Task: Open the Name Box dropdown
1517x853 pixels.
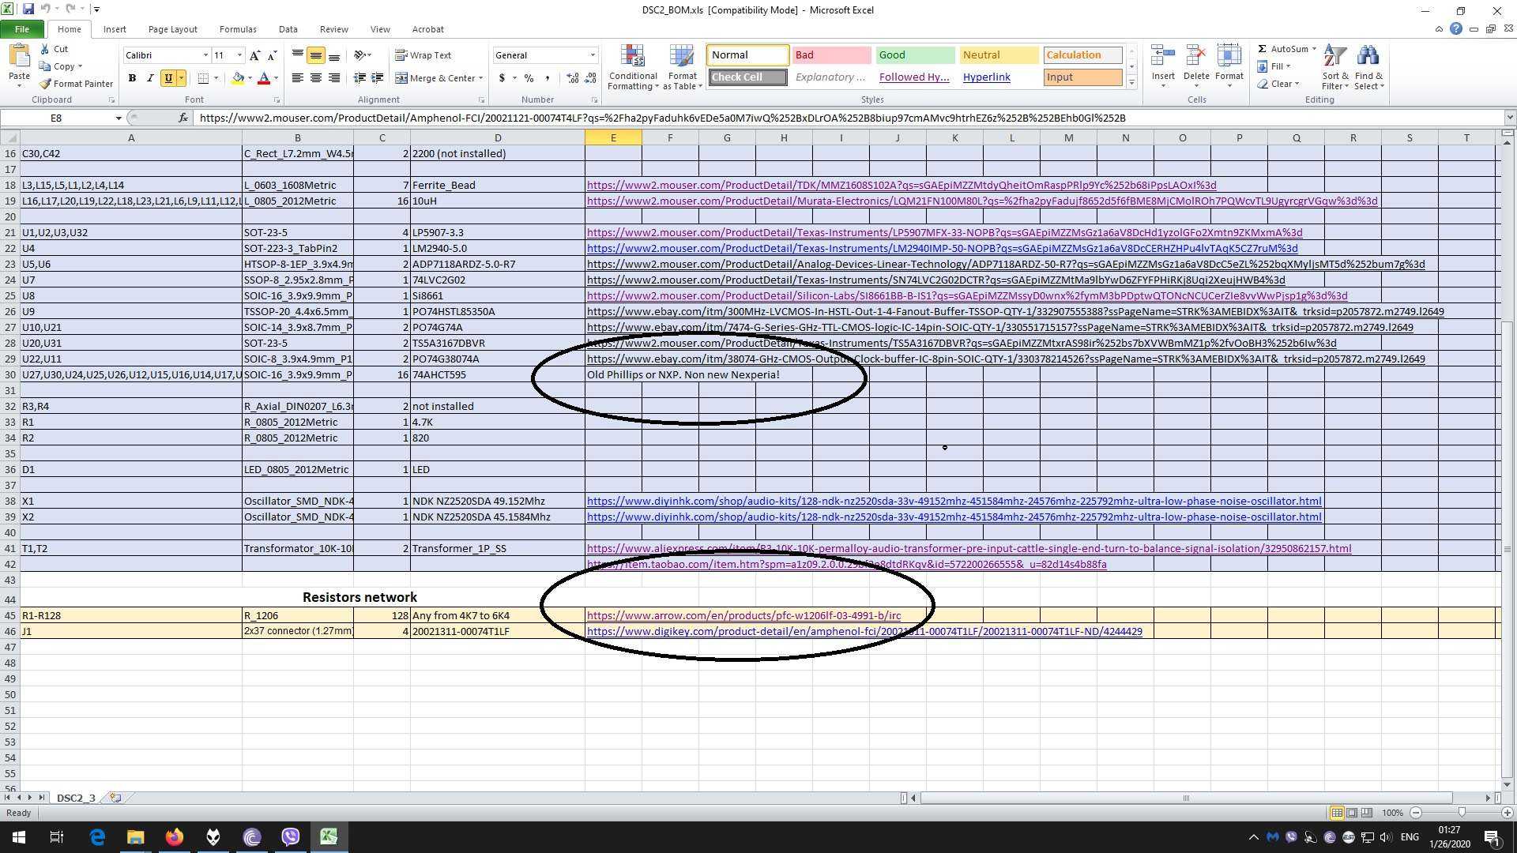Action: point(119,118)
